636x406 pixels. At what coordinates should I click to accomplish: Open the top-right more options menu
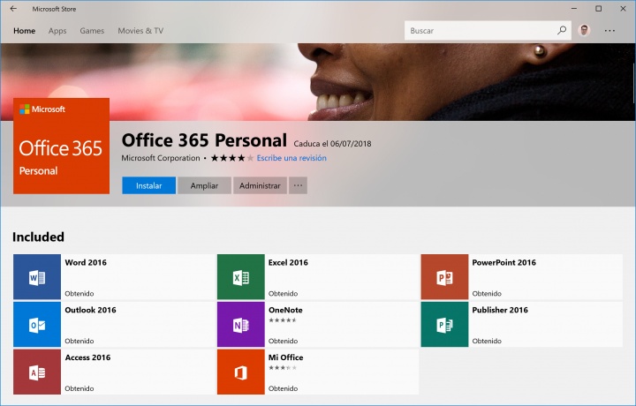pyautogui.click(x=609, y=30)
